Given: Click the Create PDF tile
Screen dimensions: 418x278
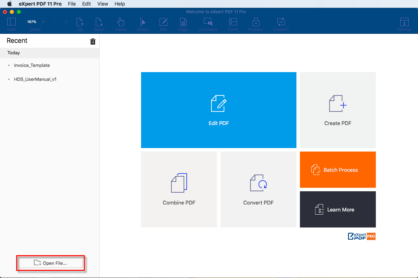Looking at the screenshot, I should click(338, 110).
